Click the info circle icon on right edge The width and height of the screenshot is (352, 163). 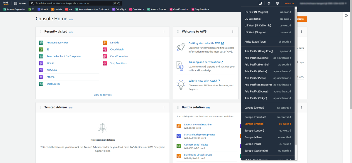[346, 16]
